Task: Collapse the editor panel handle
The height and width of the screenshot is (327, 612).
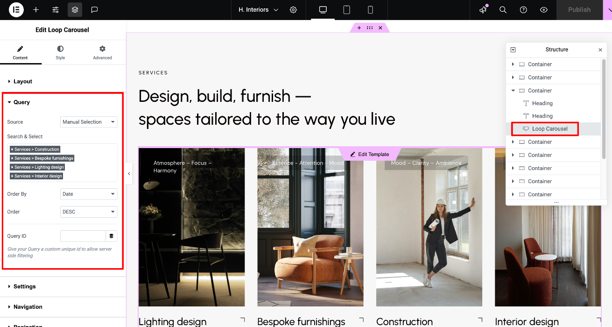Action: tap(129, 174)
